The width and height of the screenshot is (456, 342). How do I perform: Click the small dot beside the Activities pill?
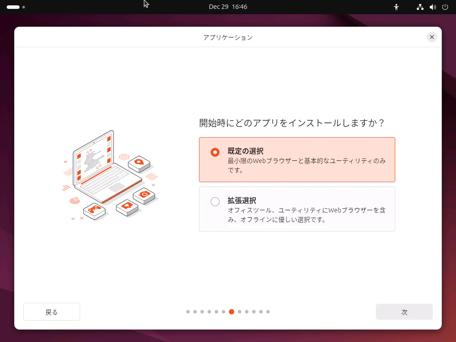[x=24, y=7]
